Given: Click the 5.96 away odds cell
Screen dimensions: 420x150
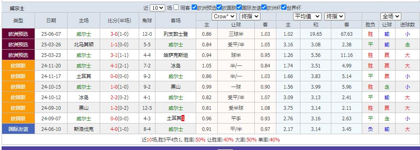Looking at the screenshot, I should (347, 87).
